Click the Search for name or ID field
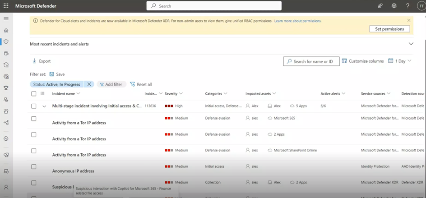The height and width of the screenshot is (198, 426). click(x=311, y=61)
